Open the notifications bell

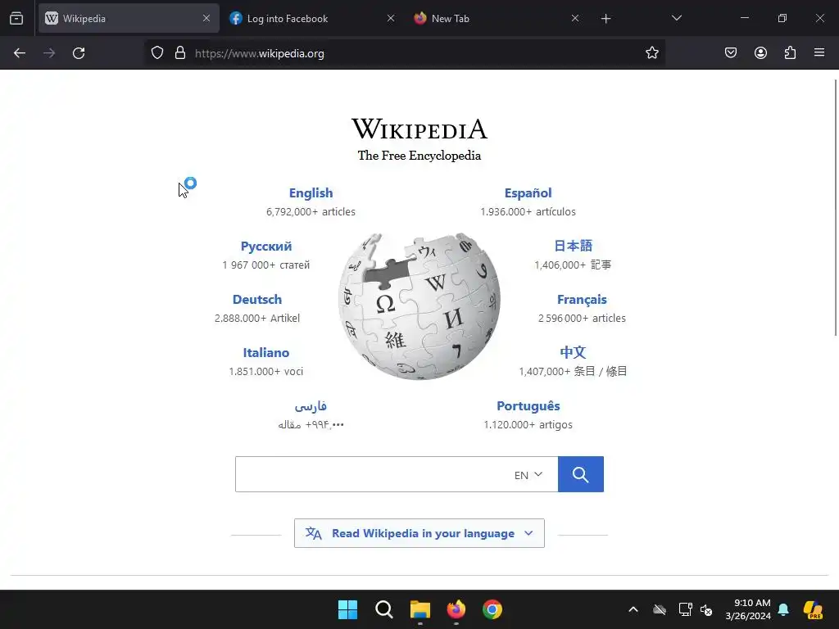(x=783, y=609)
